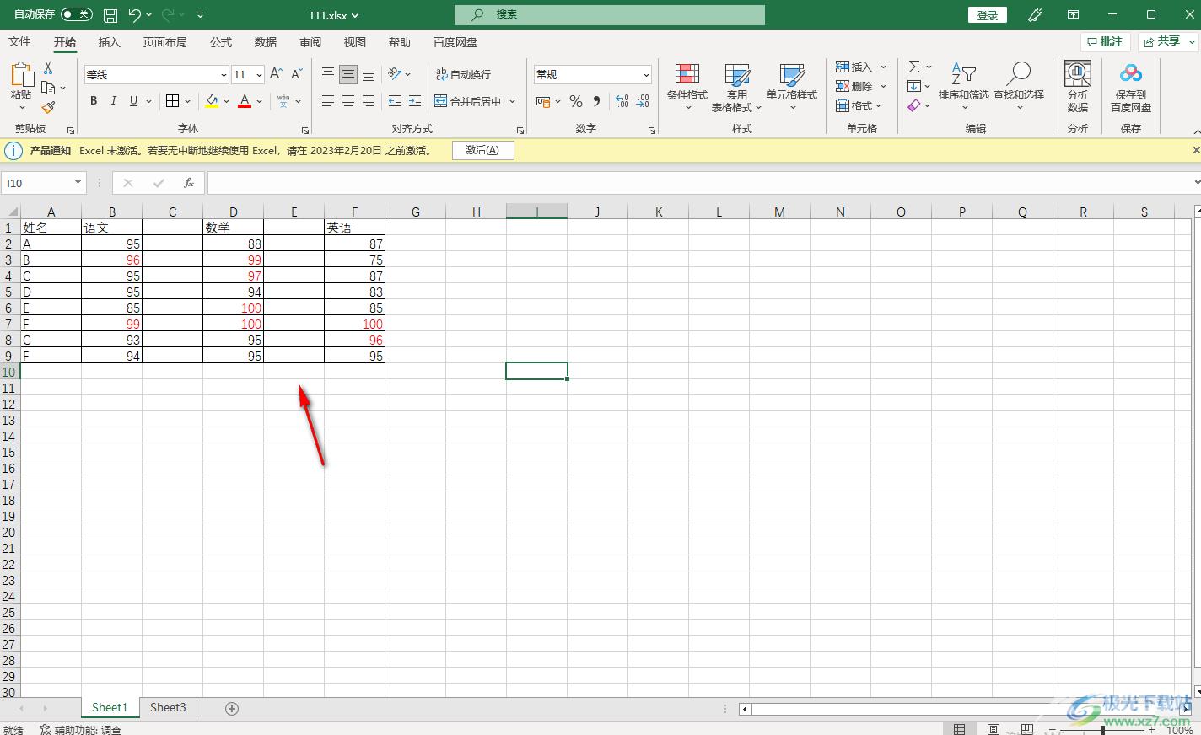Click the Save floppy disk icon

(110, 15)
